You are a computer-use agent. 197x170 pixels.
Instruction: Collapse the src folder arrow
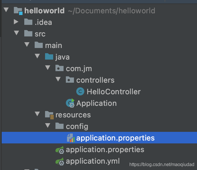16,33
